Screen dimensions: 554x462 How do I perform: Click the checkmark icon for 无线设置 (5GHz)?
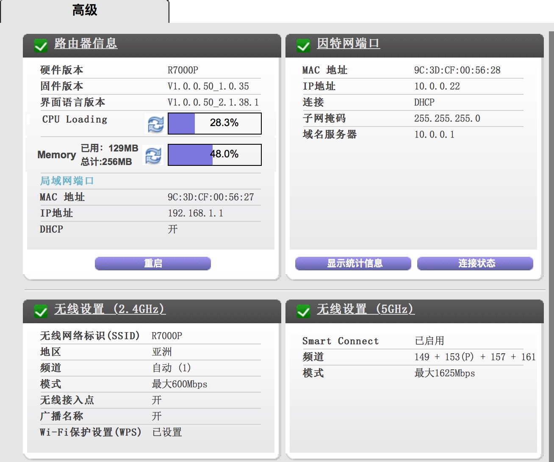tap(303, 311)
